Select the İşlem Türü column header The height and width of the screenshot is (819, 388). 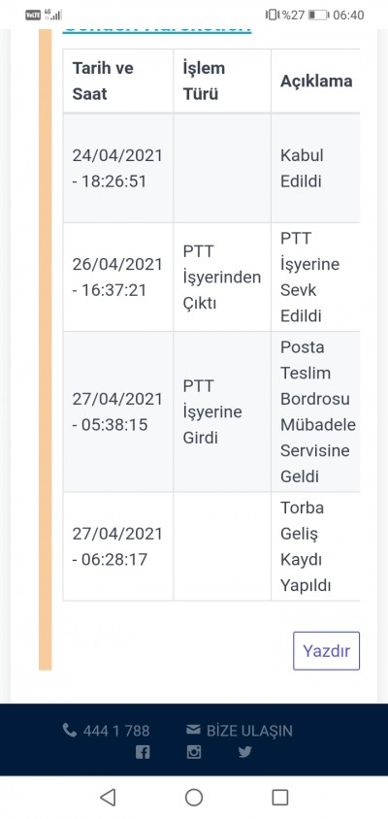222,81
